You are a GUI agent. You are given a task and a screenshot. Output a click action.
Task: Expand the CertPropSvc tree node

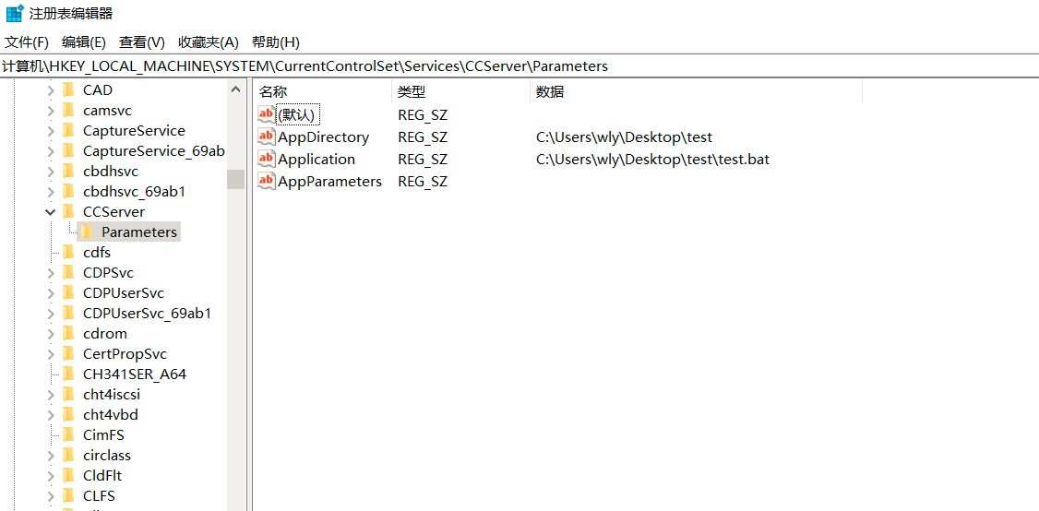pyautogui.click(x=51, y=354)
